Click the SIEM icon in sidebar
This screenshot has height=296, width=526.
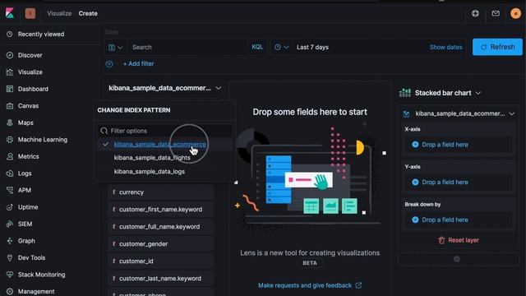click(x=10, y=224)
